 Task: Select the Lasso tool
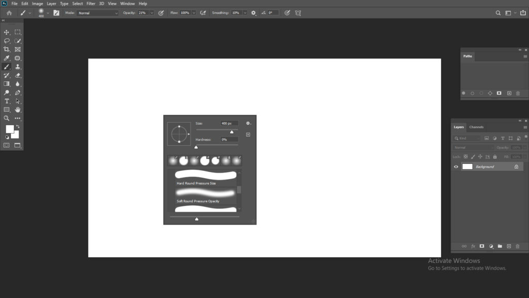(x=6, y=41)
